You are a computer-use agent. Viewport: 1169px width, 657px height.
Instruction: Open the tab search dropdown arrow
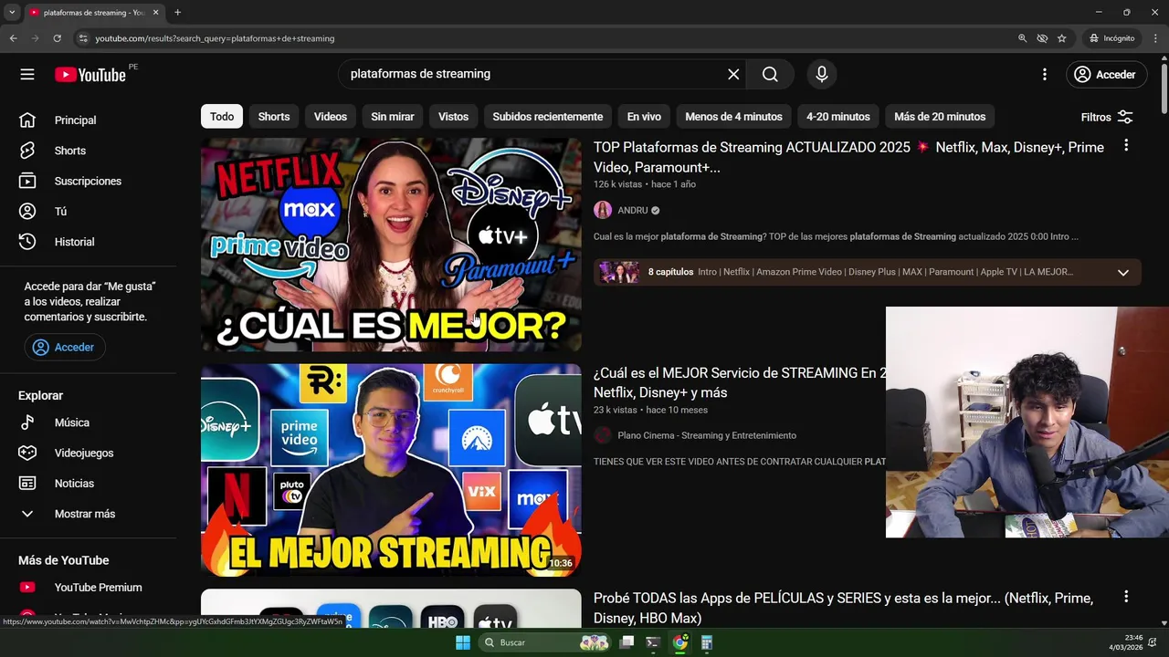pyautogui.click(x=12, y=13)
